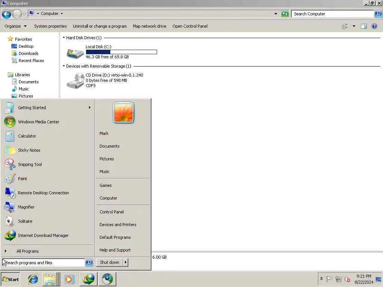Click the Change your view icon
This screenshot has width=383, height=287.
point(345,26)
